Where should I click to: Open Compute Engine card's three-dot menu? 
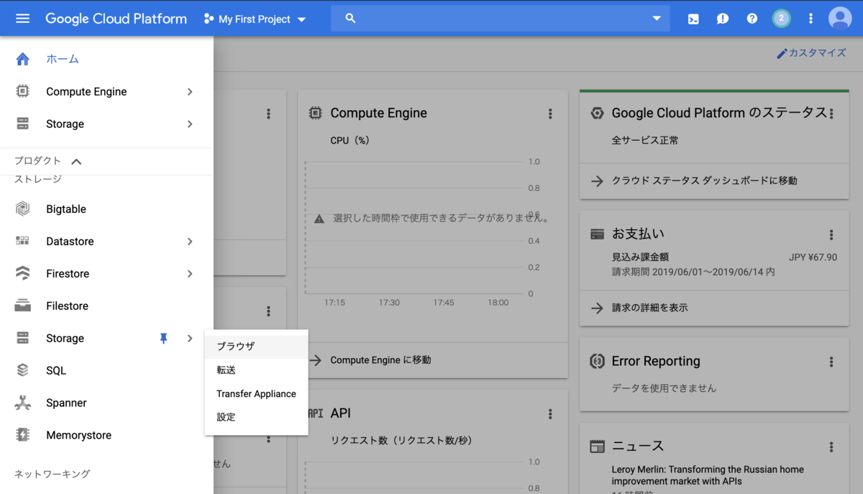point(550,114)
